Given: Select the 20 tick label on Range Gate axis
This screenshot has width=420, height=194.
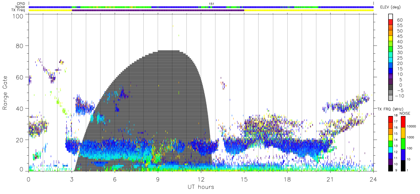Looking at the screenshot, I should [19, 140].
